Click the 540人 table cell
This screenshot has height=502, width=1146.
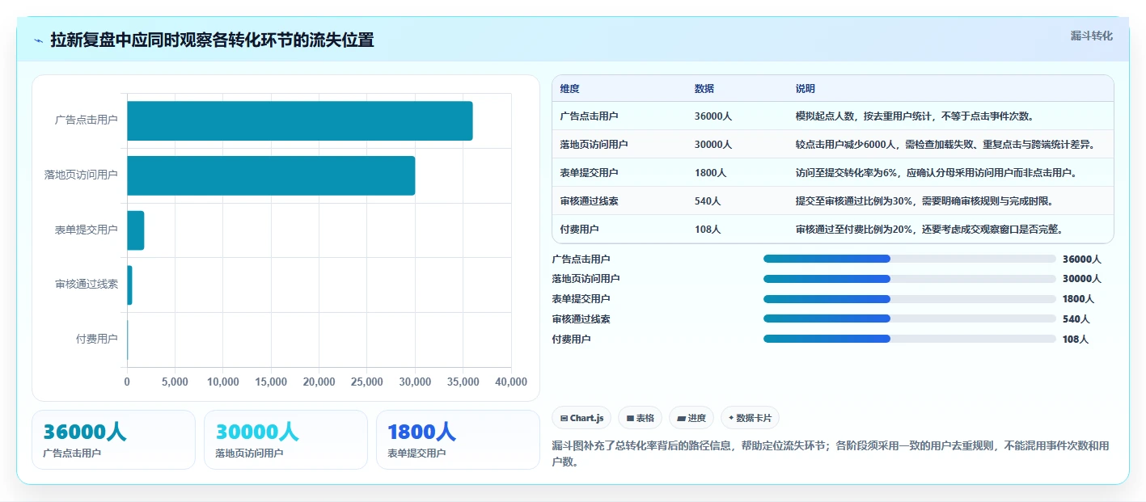[x=708, y=200]
